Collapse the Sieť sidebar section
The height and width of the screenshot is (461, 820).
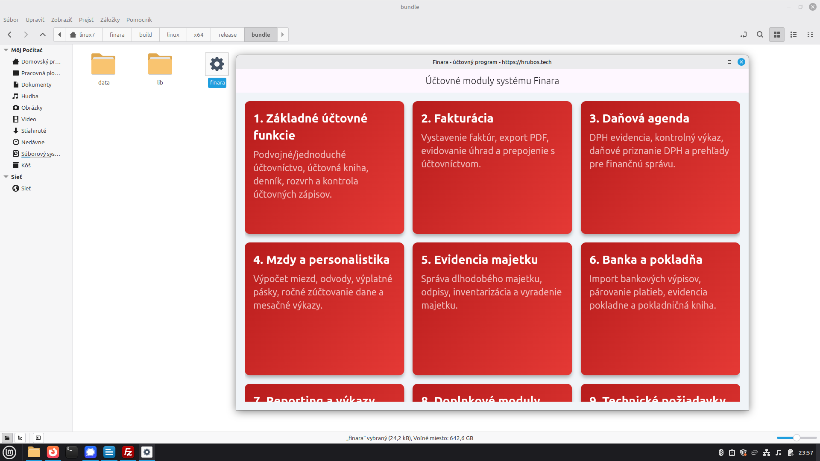(x=6, y=177)
